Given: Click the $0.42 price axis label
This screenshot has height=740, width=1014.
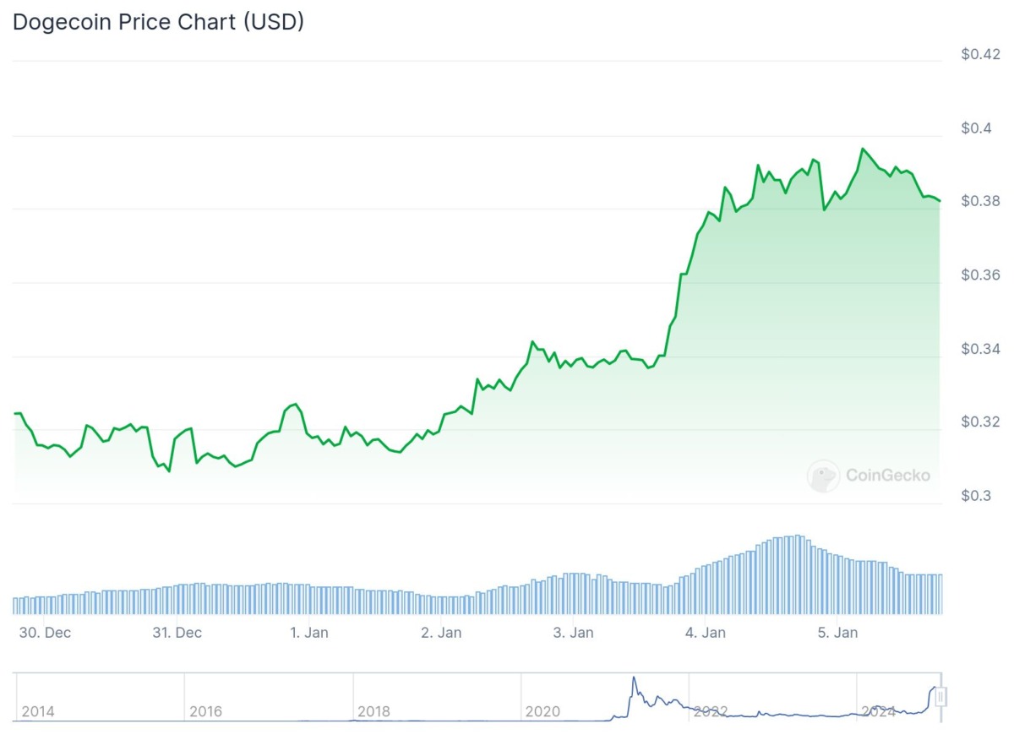Looking at the screenshot, I should click(x=980, y=55).
